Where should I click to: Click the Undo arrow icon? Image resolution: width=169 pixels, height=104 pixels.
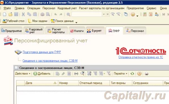click(x=56, y=14)
